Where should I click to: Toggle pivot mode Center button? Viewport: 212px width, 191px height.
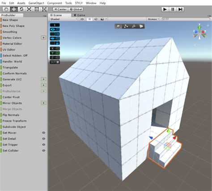(60, 9)
